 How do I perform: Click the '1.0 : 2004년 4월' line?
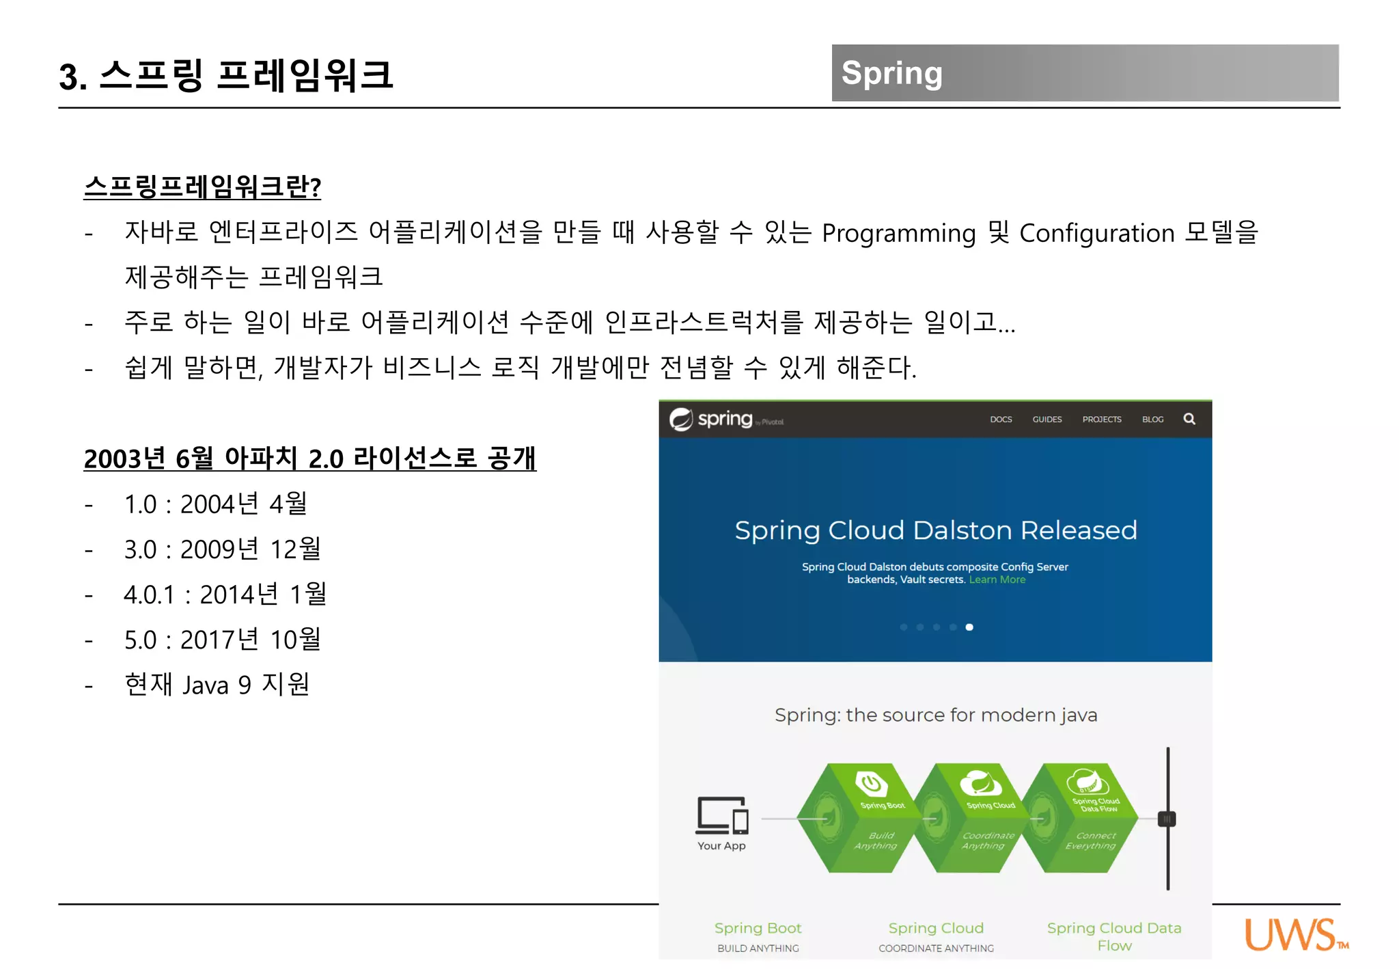point(215,504)
